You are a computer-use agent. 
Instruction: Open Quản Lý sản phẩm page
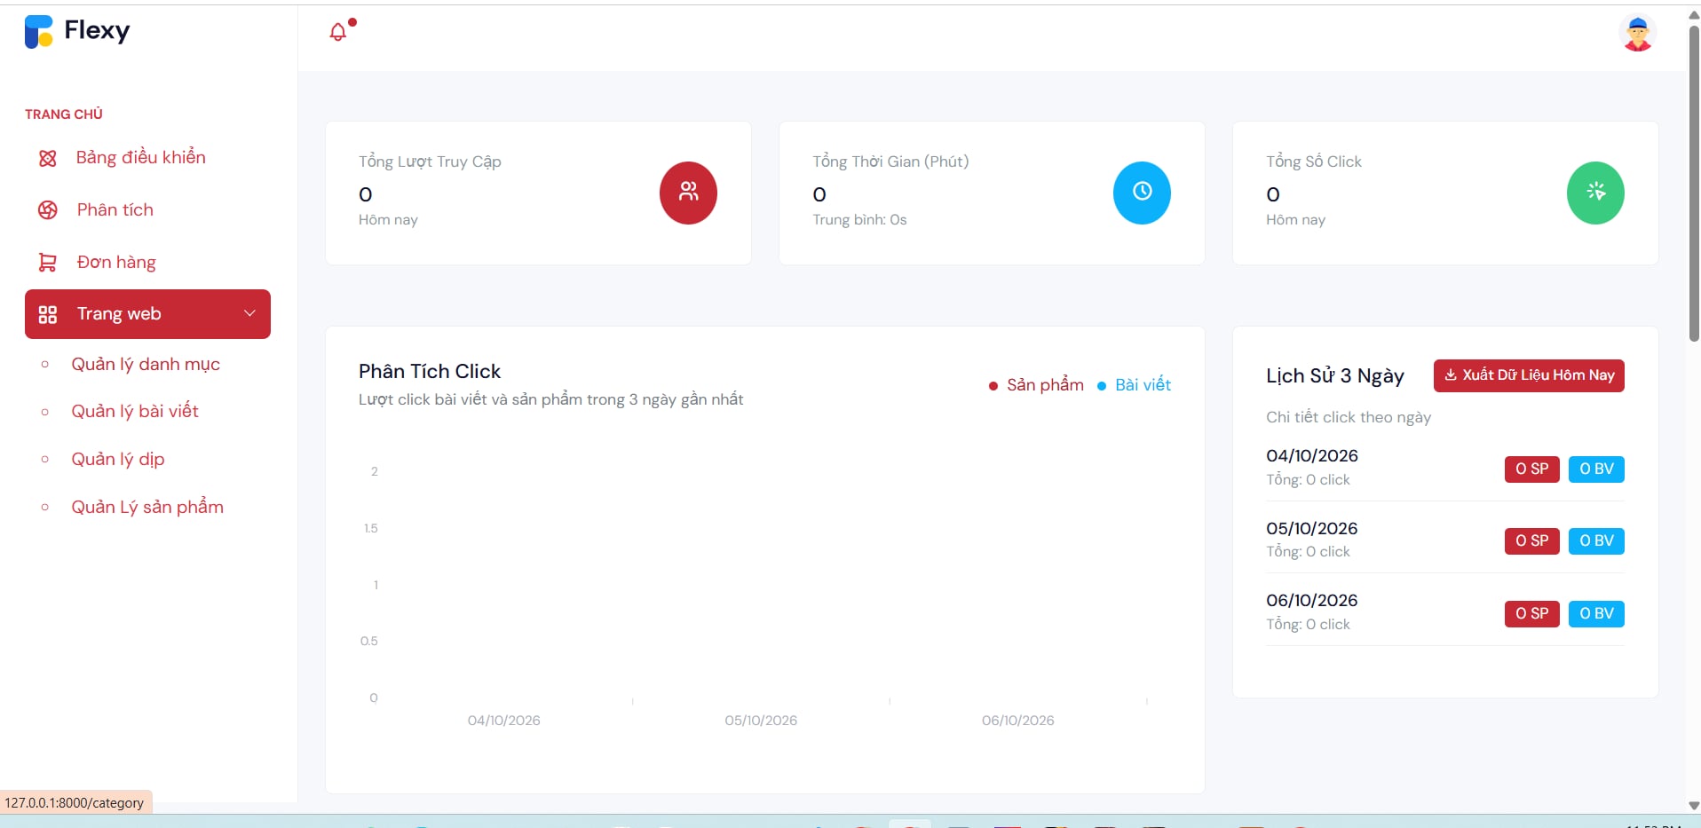pos(147,507)
